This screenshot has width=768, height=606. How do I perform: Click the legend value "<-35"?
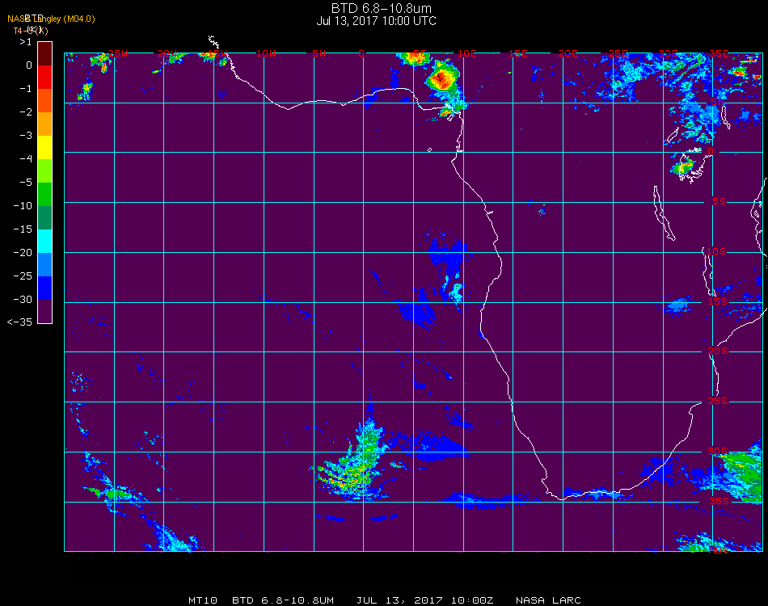coord(19,322)
